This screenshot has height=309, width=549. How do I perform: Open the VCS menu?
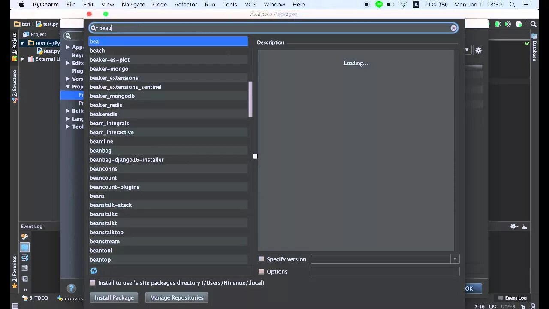click(x=250, y=5)
